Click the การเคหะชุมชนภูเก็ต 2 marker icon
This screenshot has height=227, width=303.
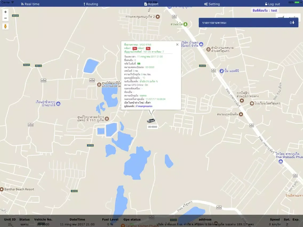click(158, 17)
